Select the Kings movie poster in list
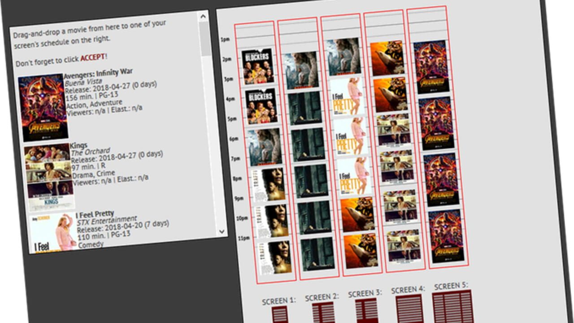 coord(50,177)
